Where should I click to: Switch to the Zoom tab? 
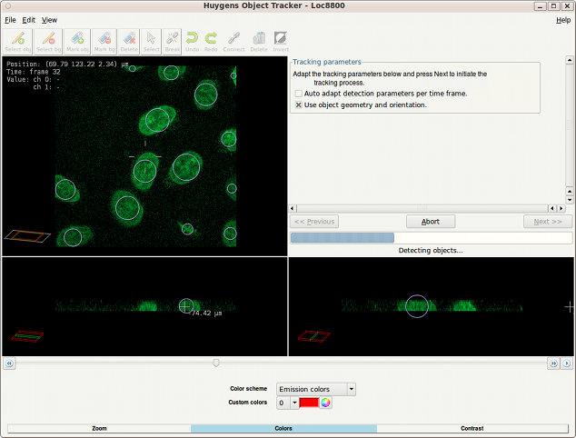99,428
